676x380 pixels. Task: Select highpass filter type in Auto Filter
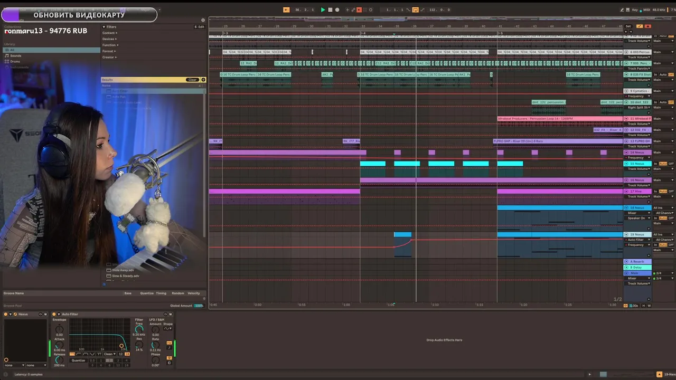[x=79, y=354]
